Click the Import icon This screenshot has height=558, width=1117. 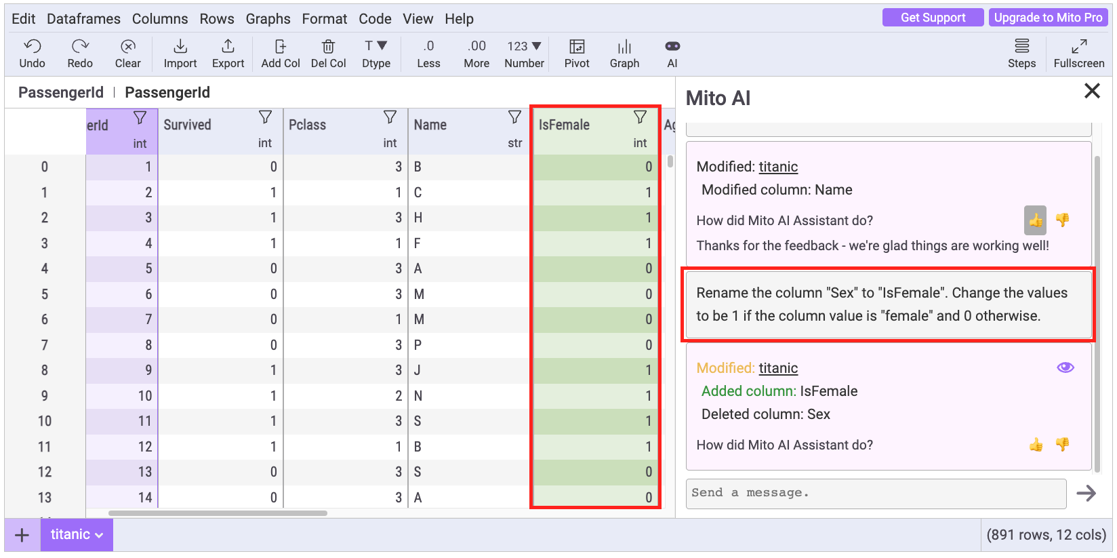click(x=180, y=47)
